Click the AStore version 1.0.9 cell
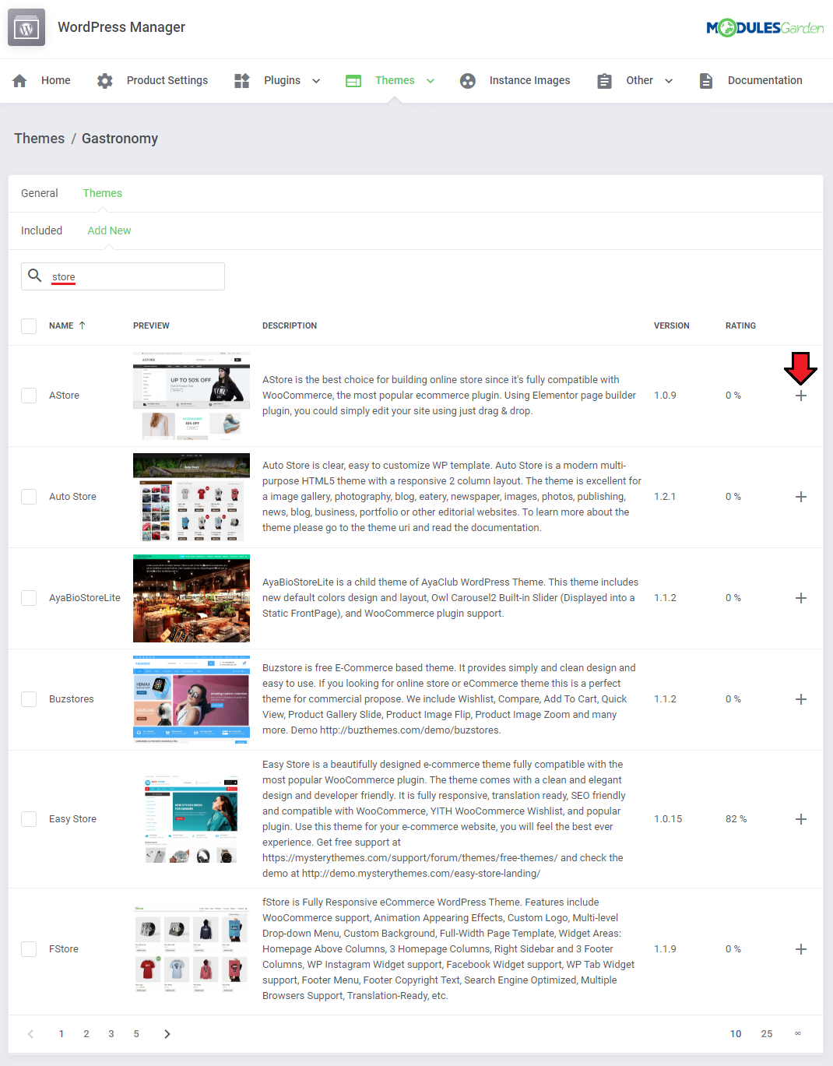The image size is (833, 1066). point(665,396)
